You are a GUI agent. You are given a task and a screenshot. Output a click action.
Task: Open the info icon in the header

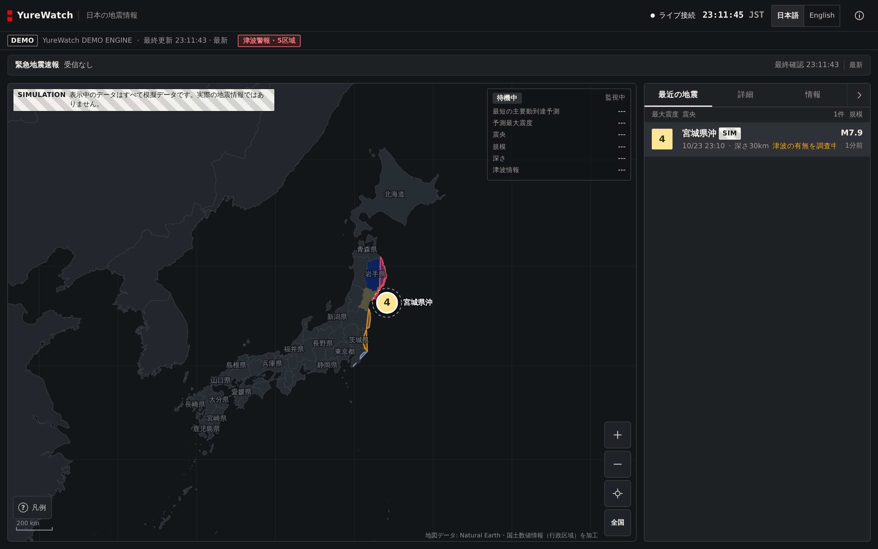[859, 16]
